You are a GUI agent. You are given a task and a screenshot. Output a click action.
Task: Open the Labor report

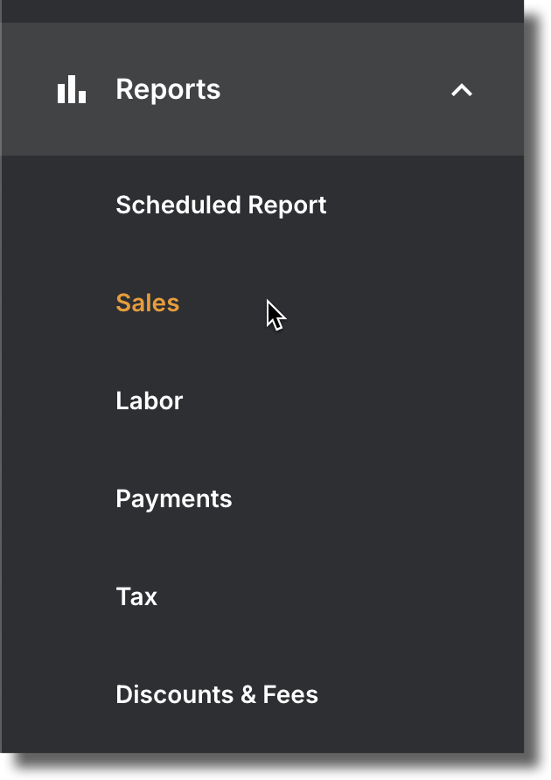point(150,401)
